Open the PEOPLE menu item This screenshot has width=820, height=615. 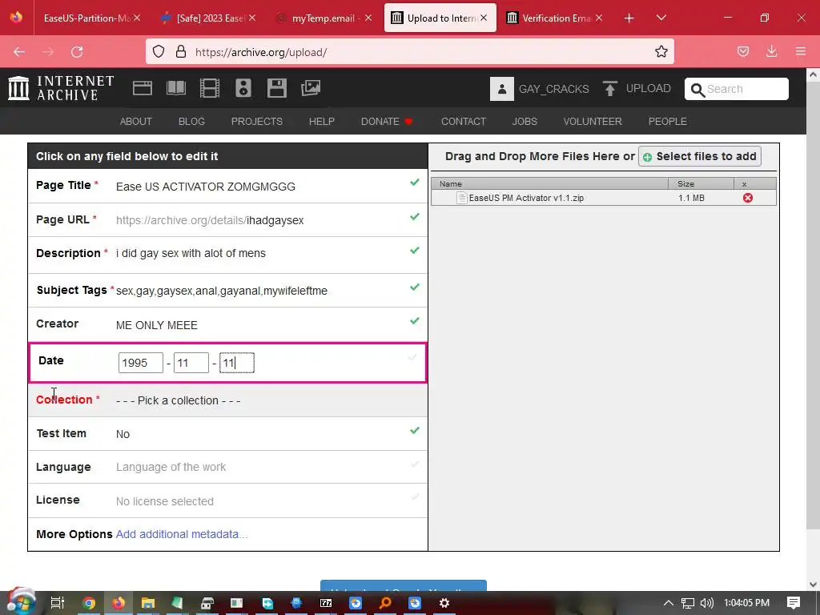[x=667, y=122]
